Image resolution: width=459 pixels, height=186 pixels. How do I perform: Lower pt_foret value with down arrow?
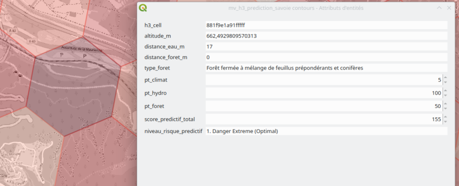[x=445, y=108]
